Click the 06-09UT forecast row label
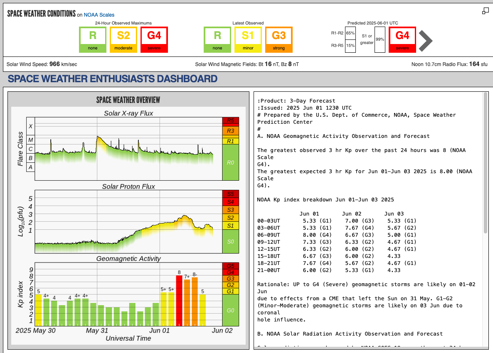493x353 pixels. [x=269, y=235]
